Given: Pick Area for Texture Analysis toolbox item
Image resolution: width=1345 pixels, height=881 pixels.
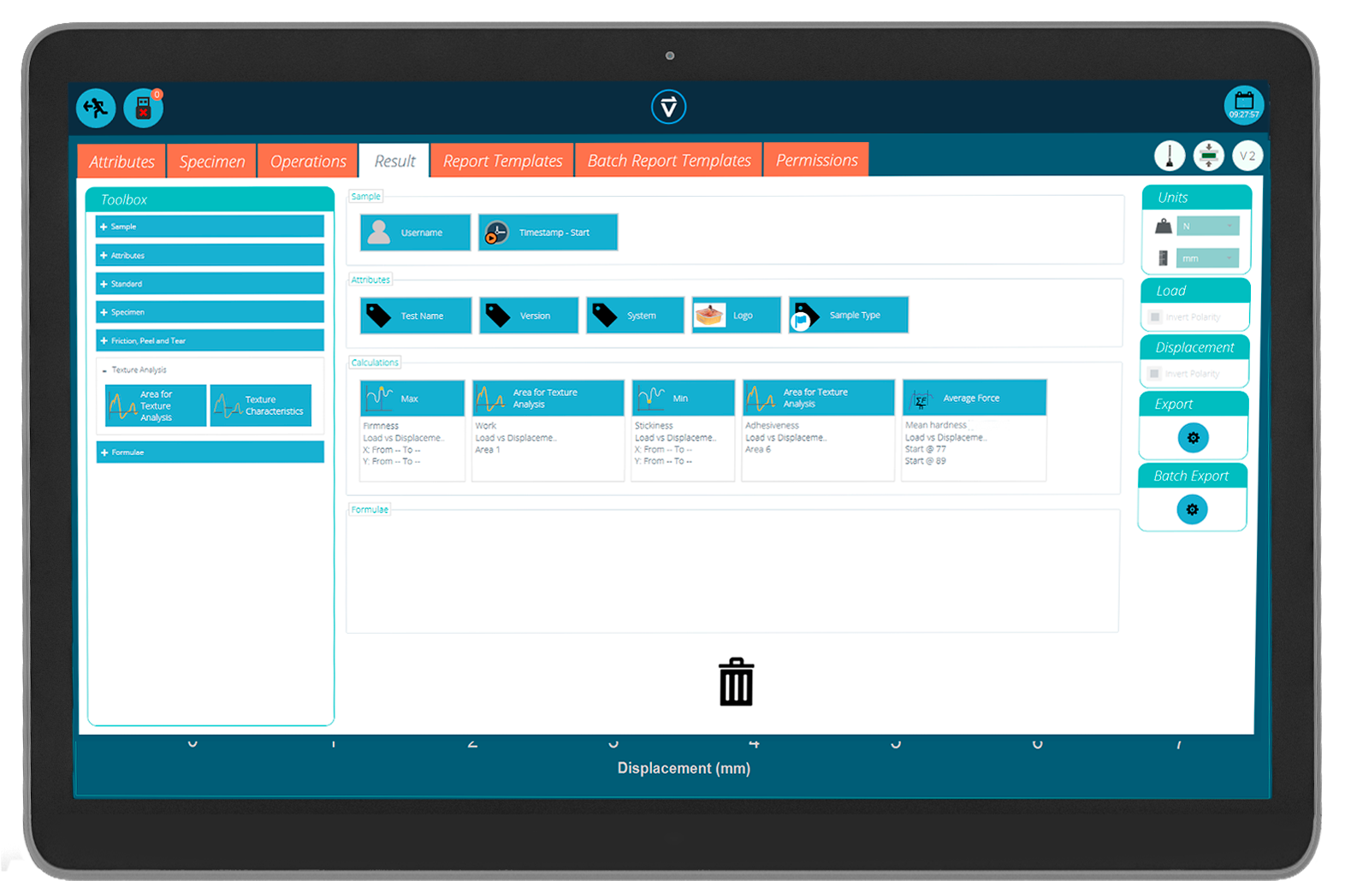Looking at the screenshot, I should point(156,405).
